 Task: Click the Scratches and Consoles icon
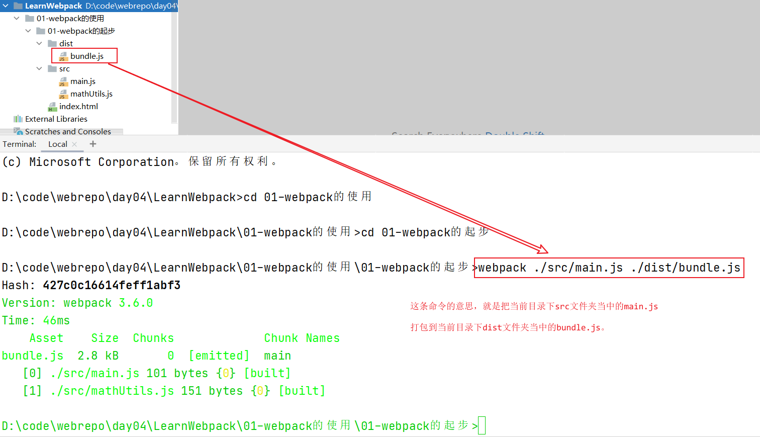(18, 131)
